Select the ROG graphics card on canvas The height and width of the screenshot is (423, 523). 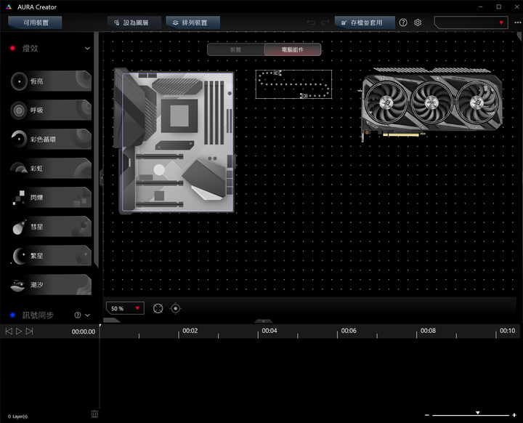pyautogui.click(x=431, y=104)
